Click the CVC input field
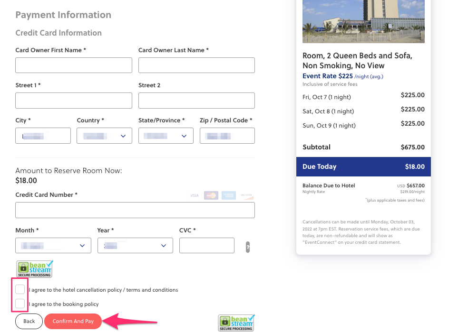Screen dimensions: 468x332 coord(206,245)
